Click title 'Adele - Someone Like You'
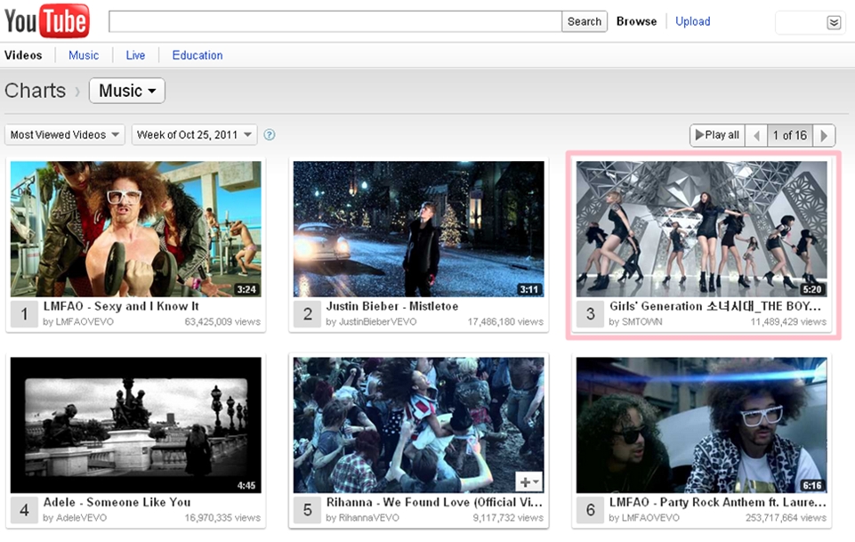 (x=117, y=502)
